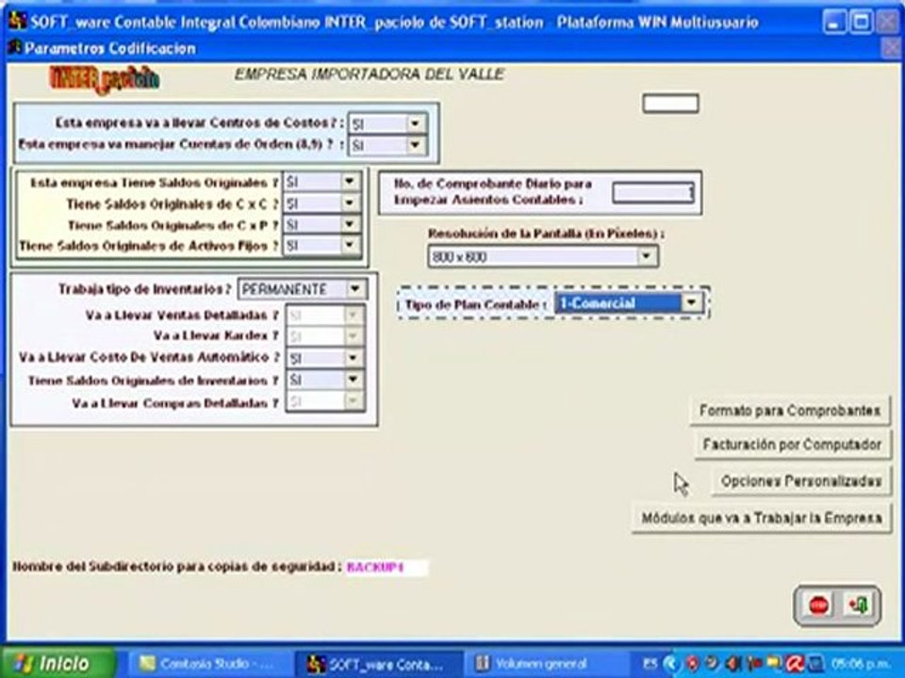Click the EMPRESA IMPORTADORA DEL VALLE heading
The image size is (905, 678).
coord(370,74)
